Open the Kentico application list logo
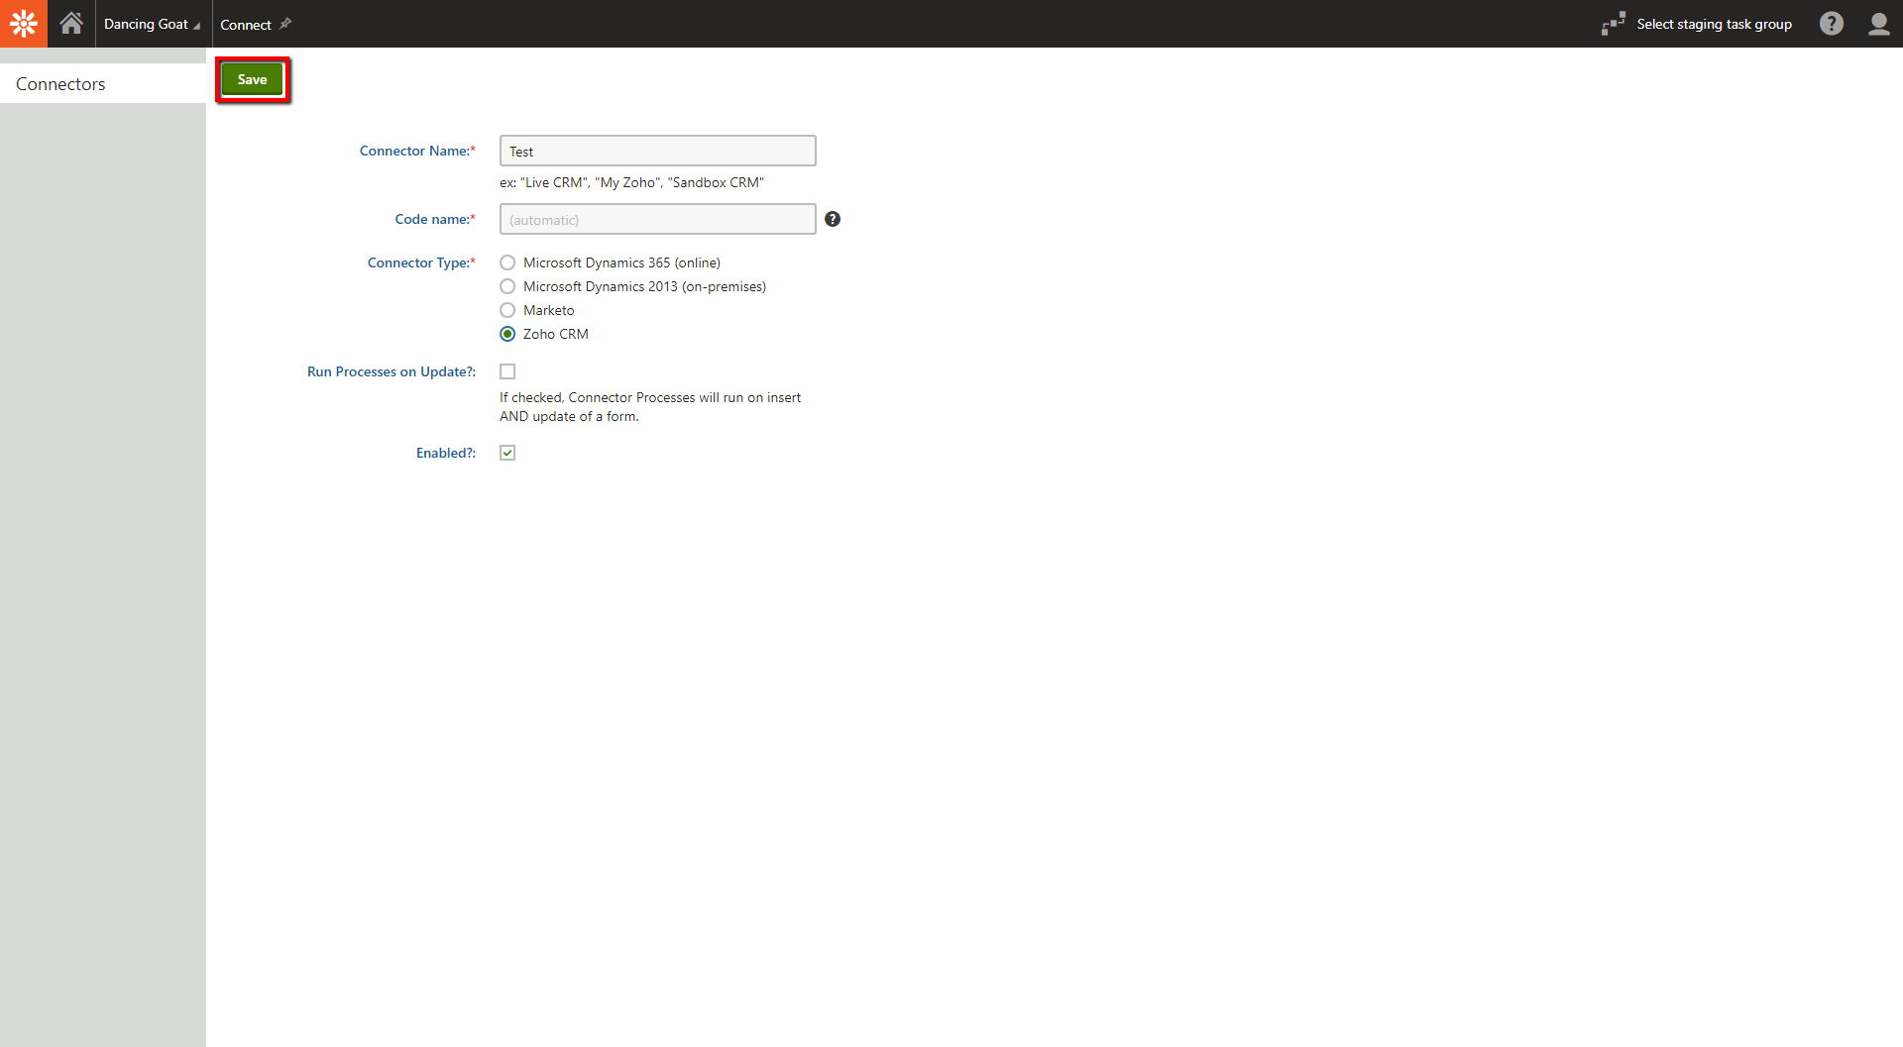Viewport: 1903px width, 1047px height. (x=24, y=24)
